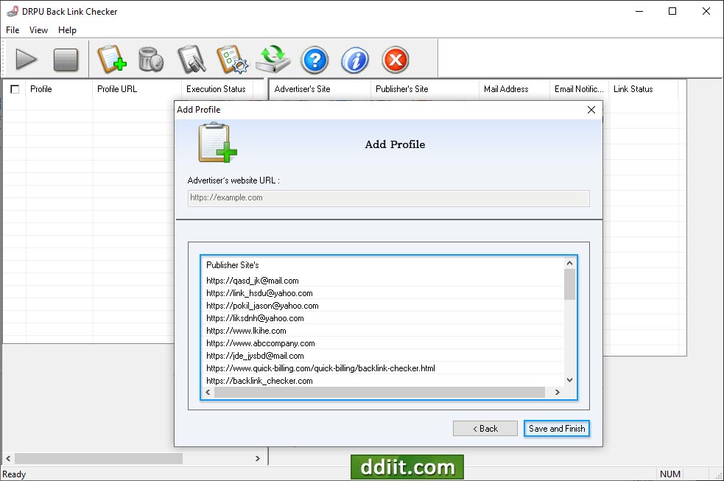724x481 pixels.
Task: Exit using the red X toolbar icon
Action: pyautogui.click(x=395, y=60)
